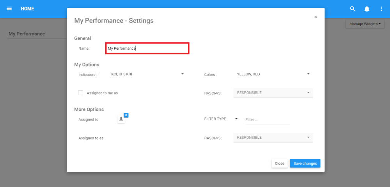Viewport: 390px width, 187px height.
Task: Open the Colors dropdown
Action: tap(308, 74)
